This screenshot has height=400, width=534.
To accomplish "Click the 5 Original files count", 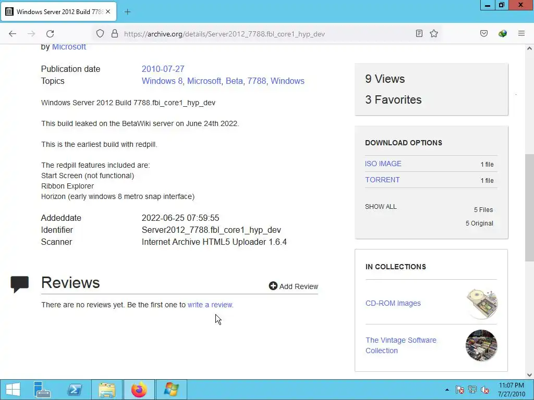I will (480, 223).
